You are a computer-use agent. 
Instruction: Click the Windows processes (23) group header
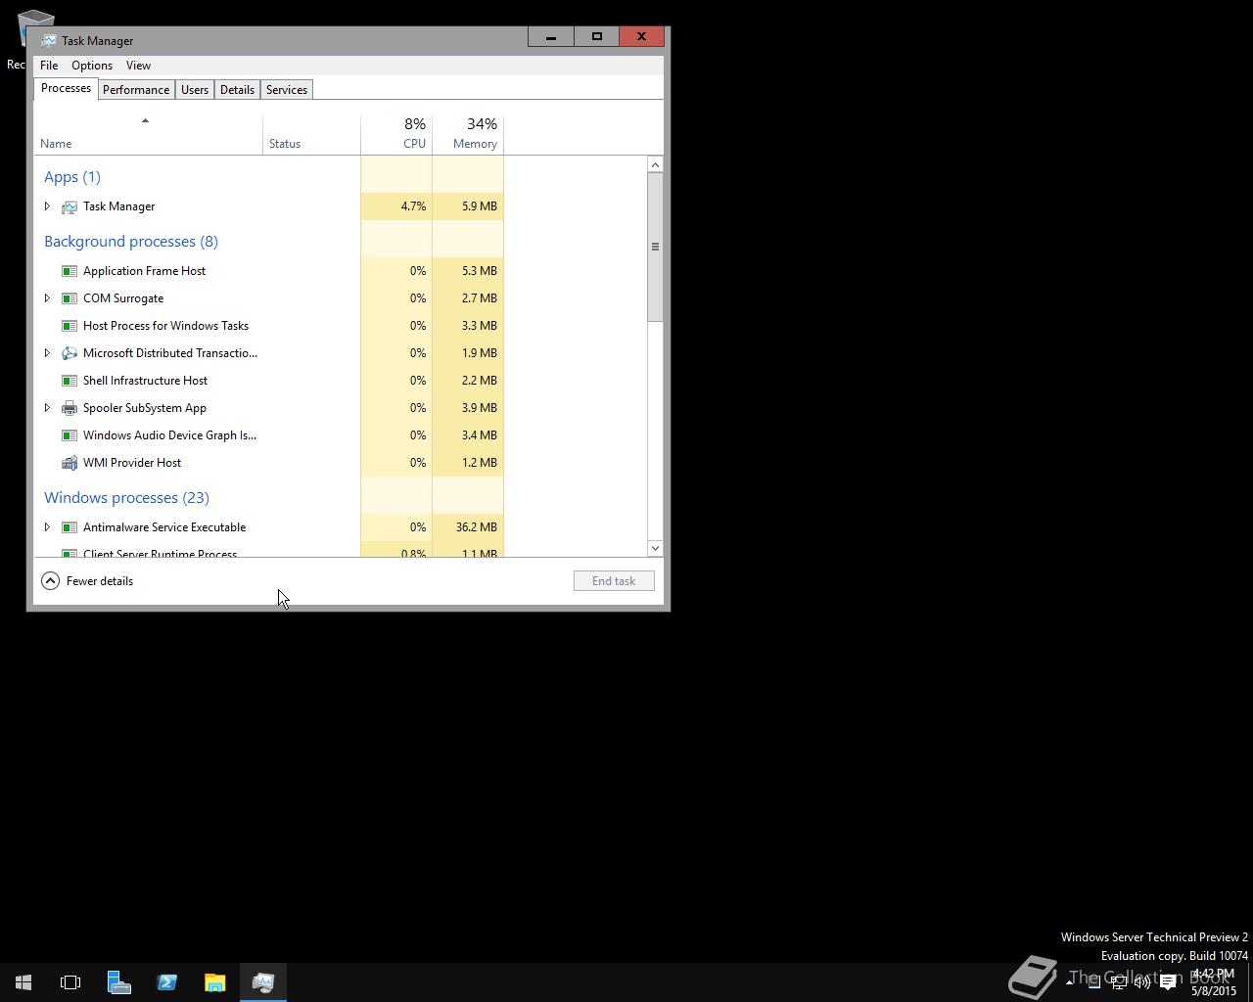point(126,498)
